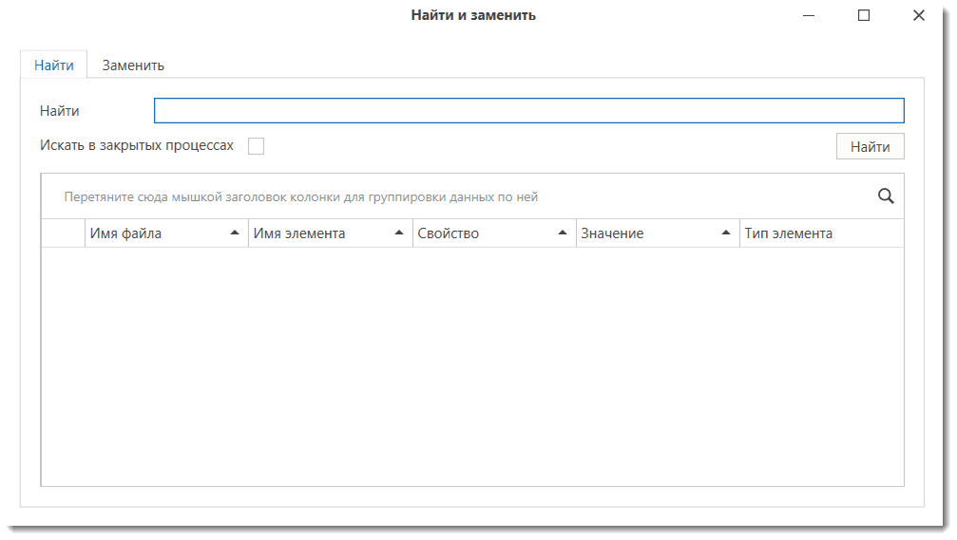Switch to the Заменить tab
The height and width of the screenshot is (540, 957).
133,65
